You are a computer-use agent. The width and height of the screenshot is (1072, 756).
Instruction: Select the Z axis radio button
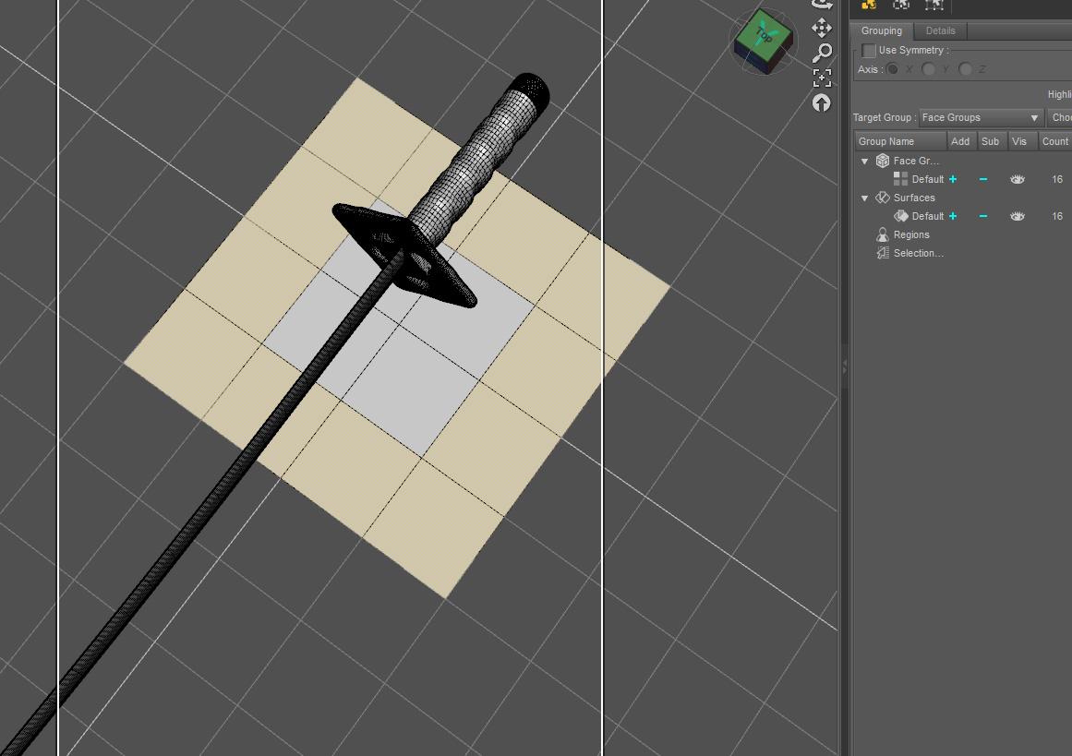point(965,69)
